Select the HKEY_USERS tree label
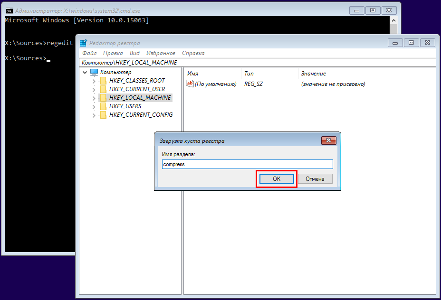 (x=125, y=106)
